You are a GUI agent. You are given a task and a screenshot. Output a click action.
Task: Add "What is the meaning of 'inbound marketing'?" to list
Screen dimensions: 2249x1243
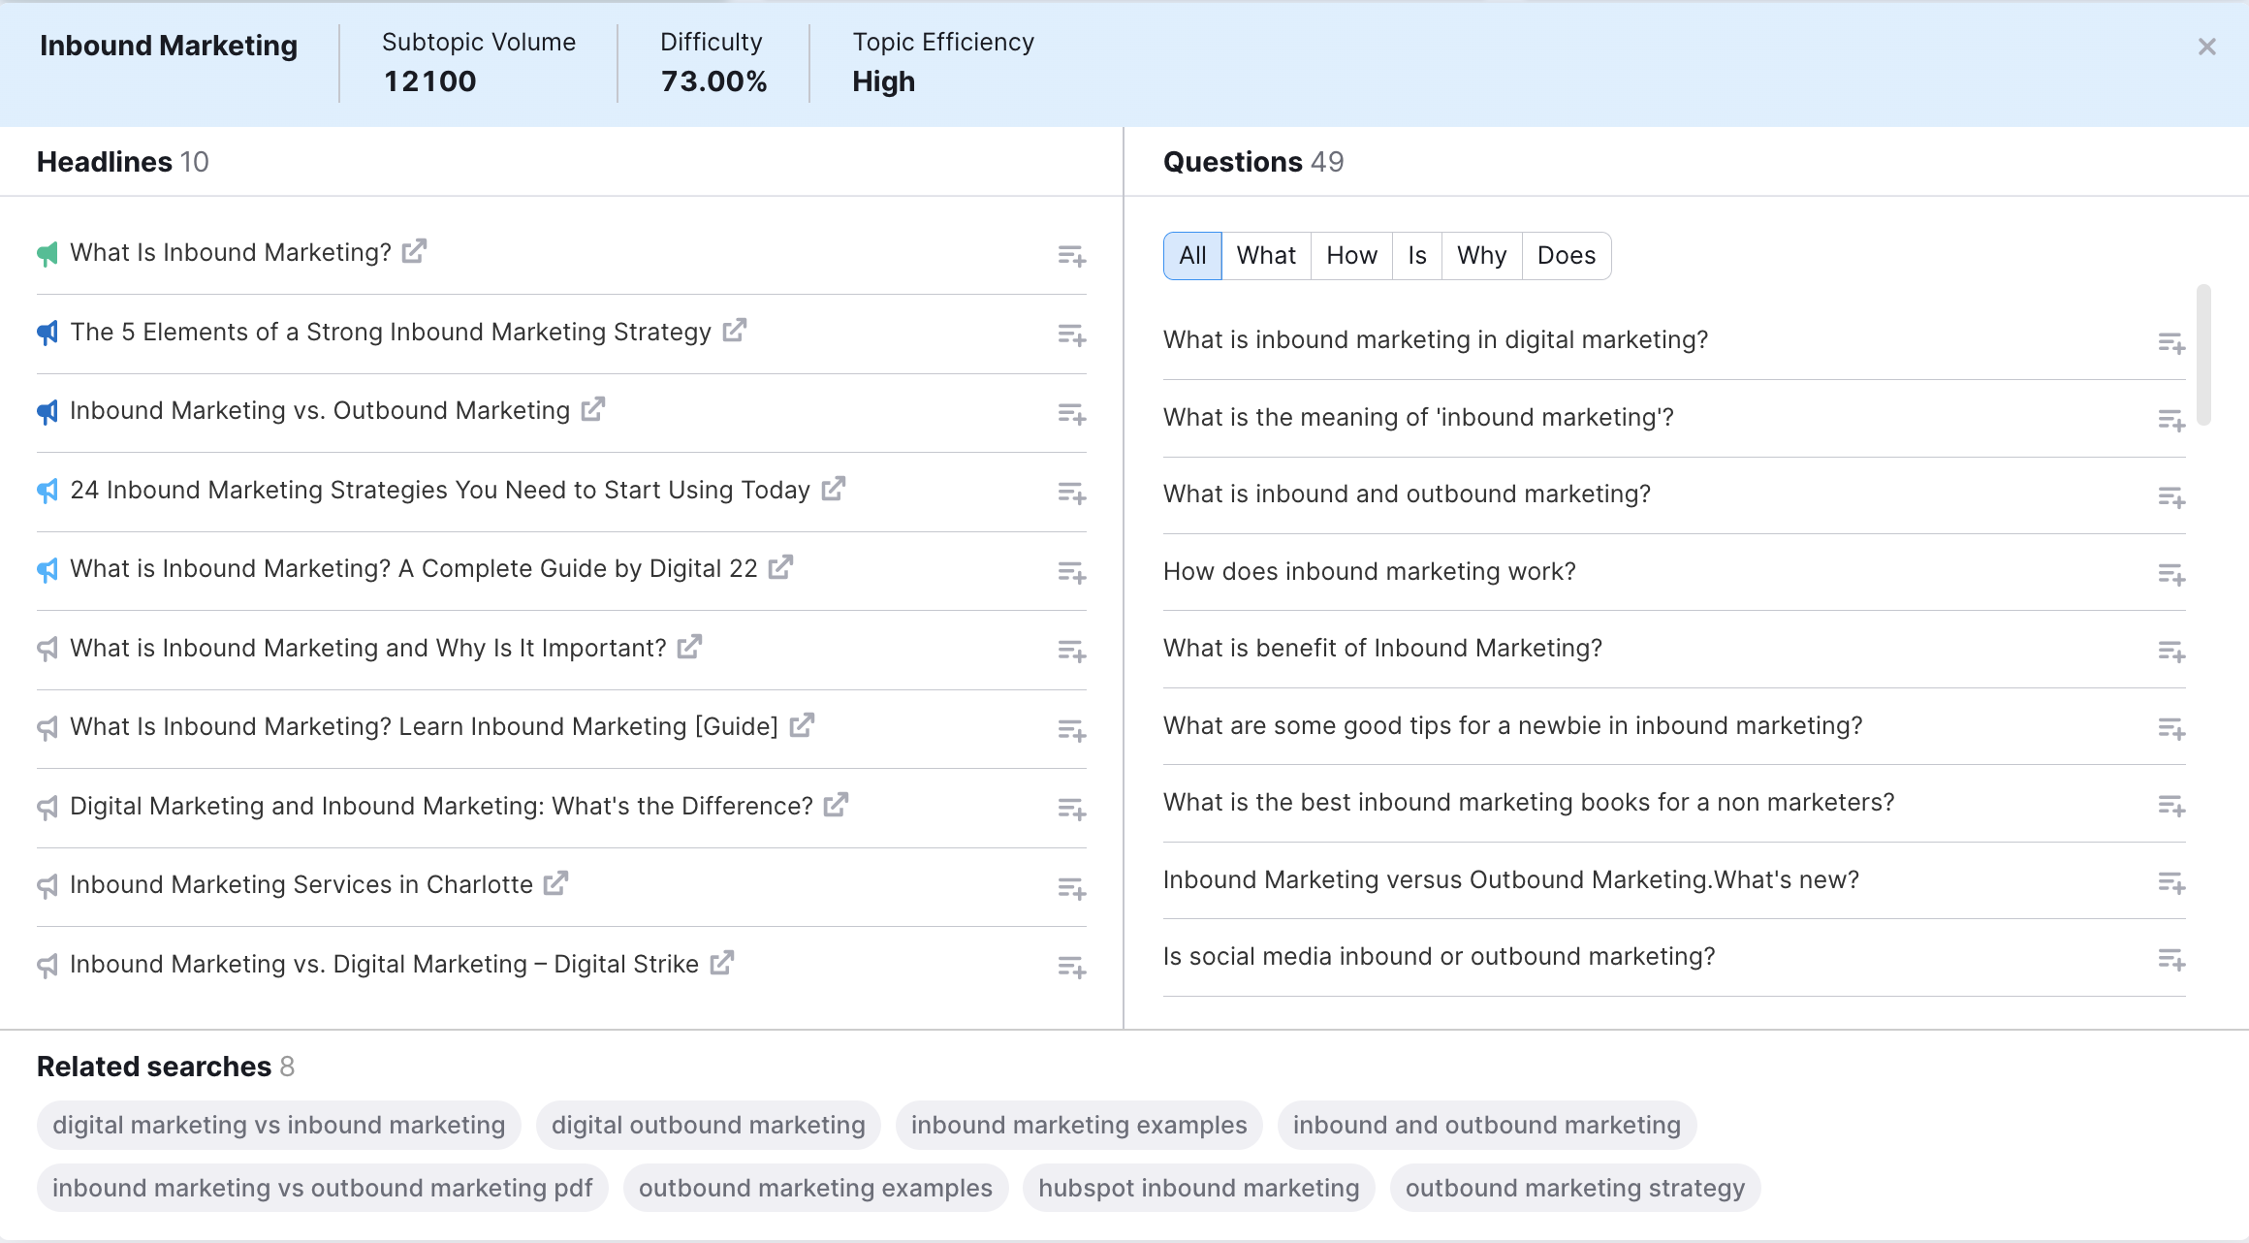2173,421
